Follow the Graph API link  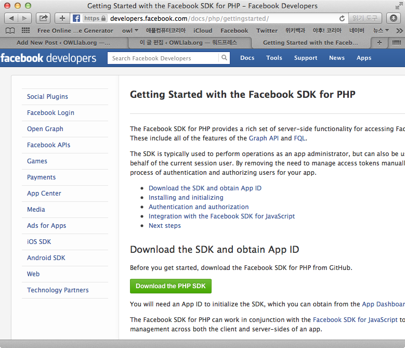[x=264, y=138]
